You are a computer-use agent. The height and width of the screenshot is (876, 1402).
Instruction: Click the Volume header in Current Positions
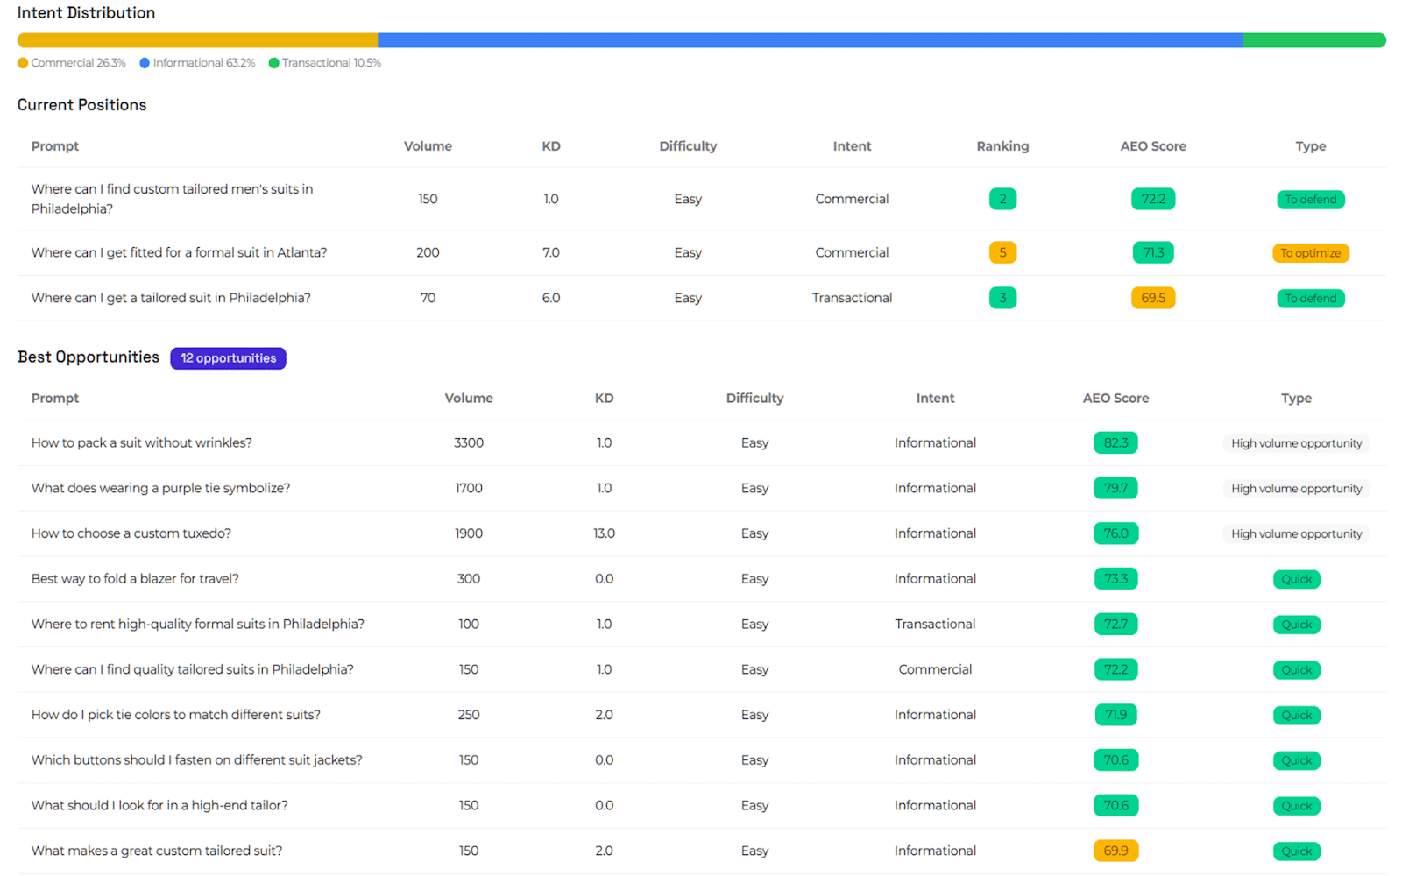[x=428, y=146]
